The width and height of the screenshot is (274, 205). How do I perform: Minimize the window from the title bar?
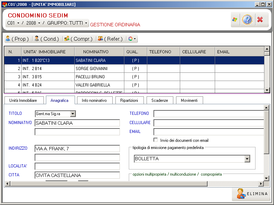[257, 4]
